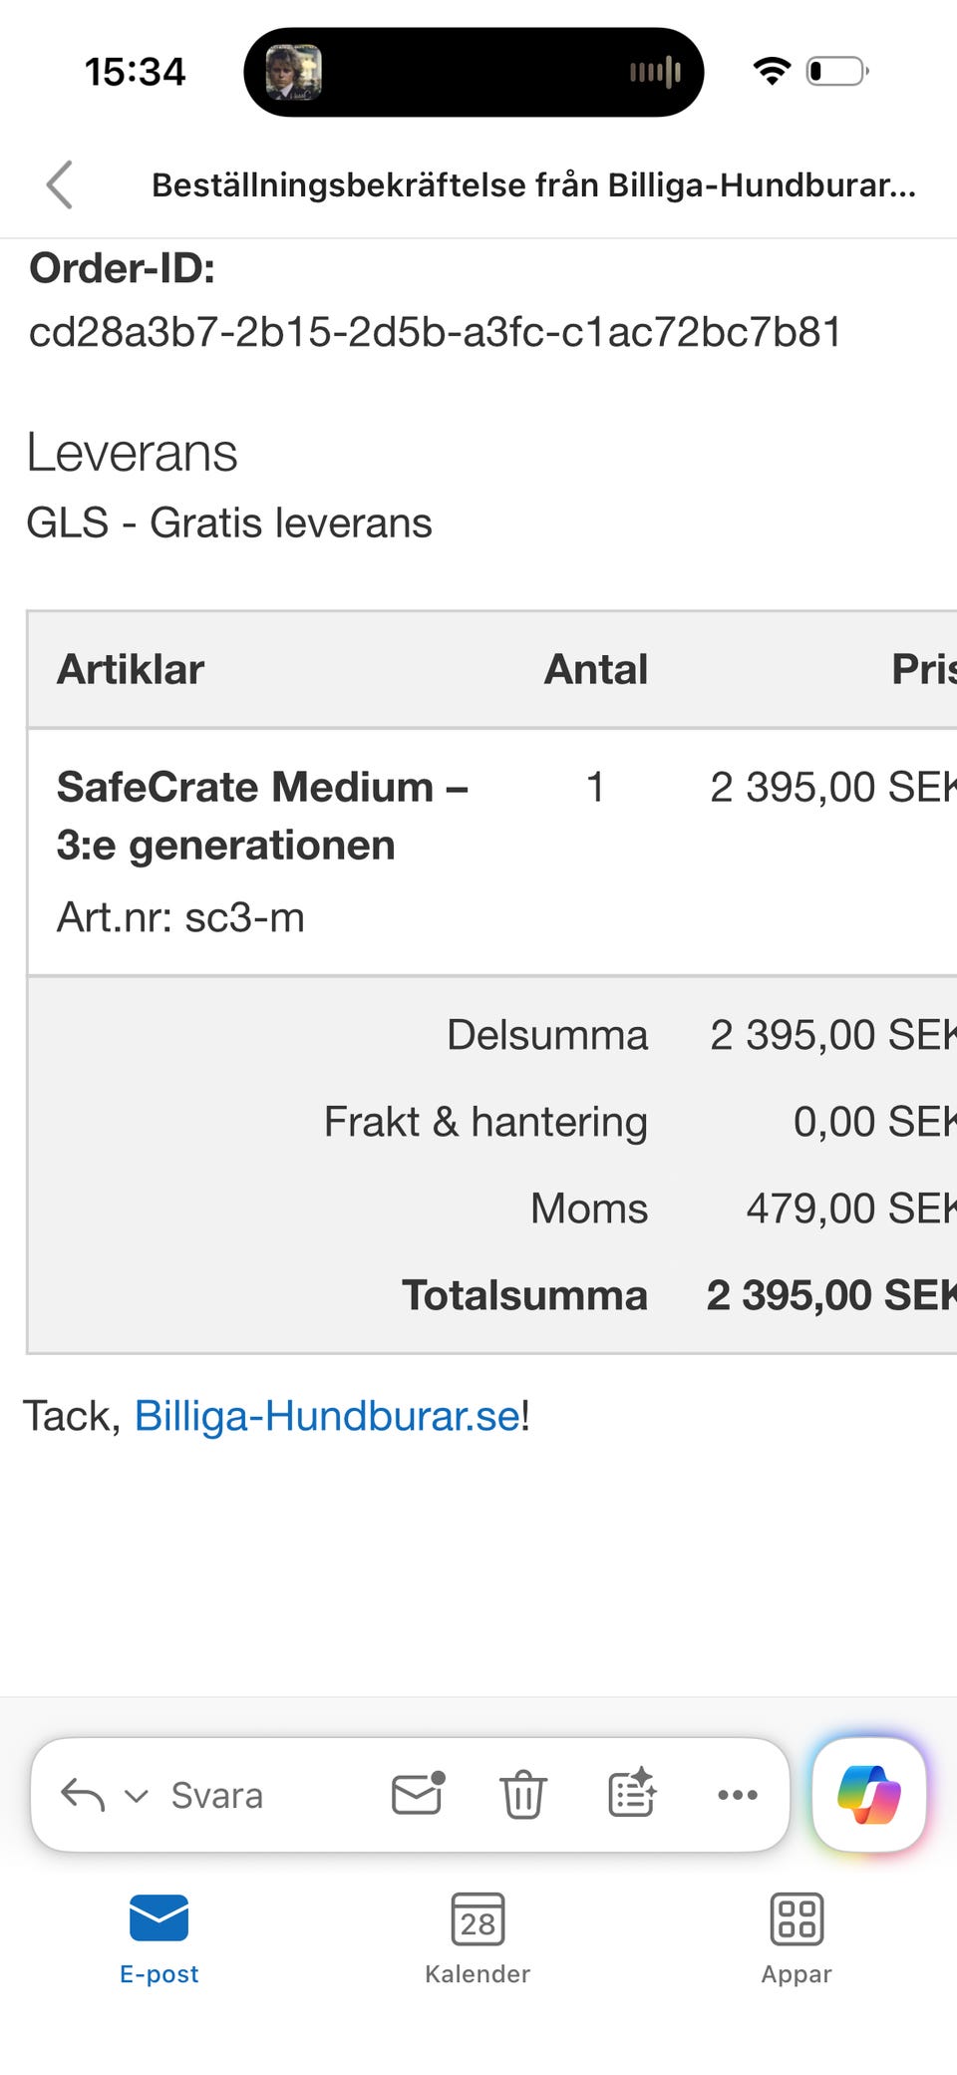Expand the reply options chevron next to Svara
This screenshot has width=957, height=2075.
(136, 1795)
